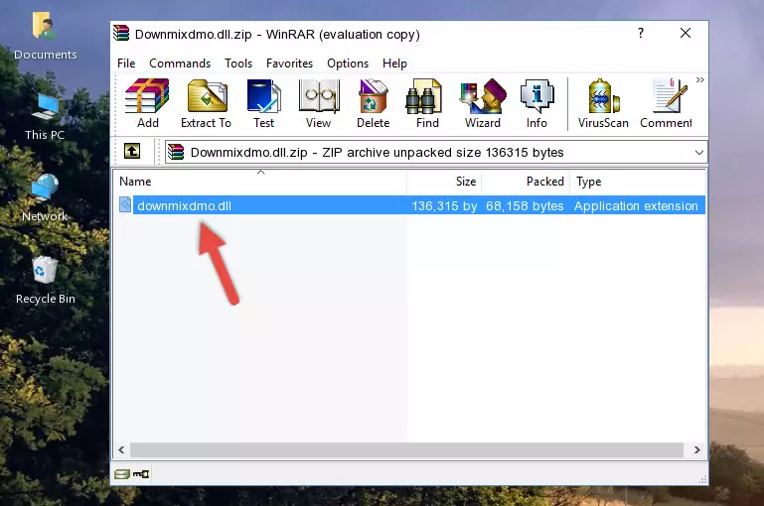Select the Recycle Bin desktop icon
This screenshot has height=506, width=764.
pos(46,281)
